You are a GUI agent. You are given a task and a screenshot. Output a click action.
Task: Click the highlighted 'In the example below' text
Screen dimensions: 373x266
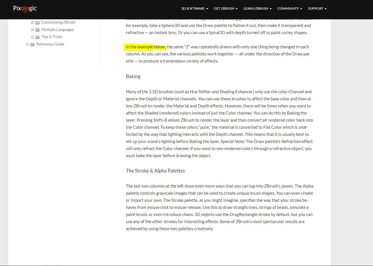click(x=146, y=47)
